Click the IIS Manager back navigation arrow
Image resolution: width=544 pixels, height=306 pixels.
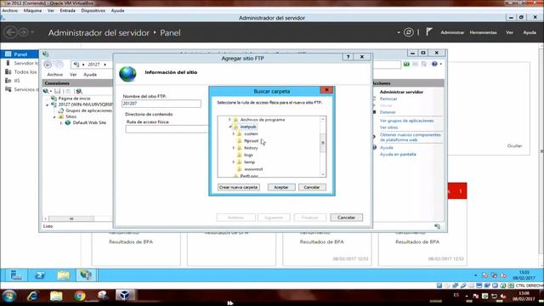tap(48, 65)
